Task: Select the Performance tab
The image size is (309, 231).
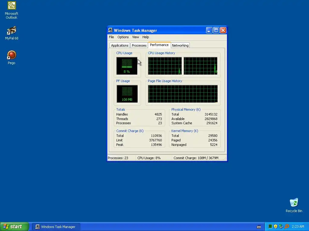Action: [159, 45]
